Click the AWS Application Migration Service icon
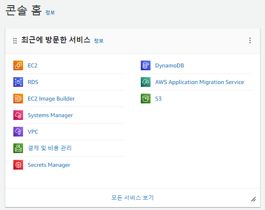Image resolution: width=265 pixels, height=210 pixels. pos(146,82)
